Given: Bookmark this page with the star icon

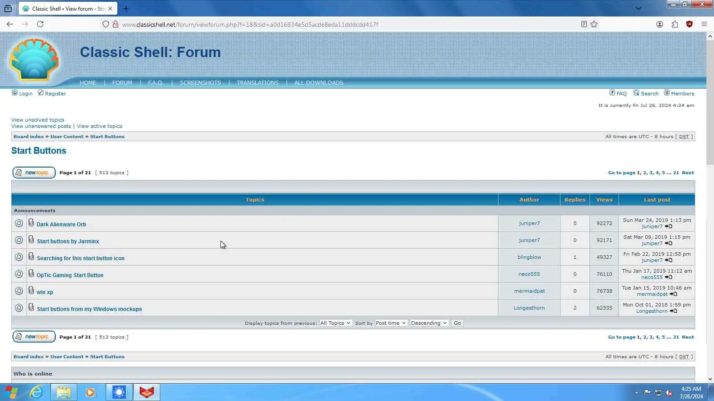Looking at the screenshot, I should point(594,24).
